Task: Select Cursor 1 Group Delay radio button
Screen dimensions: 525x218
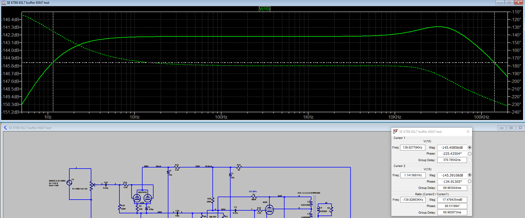Action: (x=469, y=160)
